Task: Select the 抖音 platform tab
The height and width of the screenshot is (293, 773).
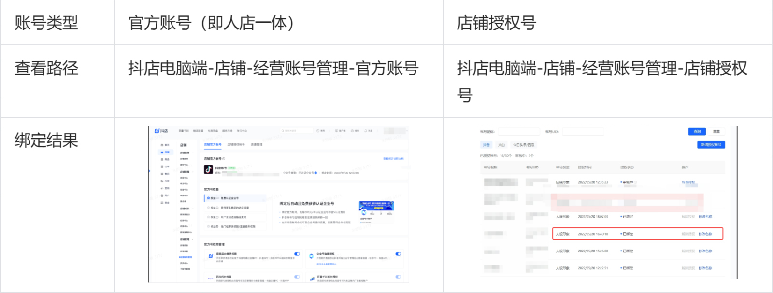Action: (x=486, y=145)
